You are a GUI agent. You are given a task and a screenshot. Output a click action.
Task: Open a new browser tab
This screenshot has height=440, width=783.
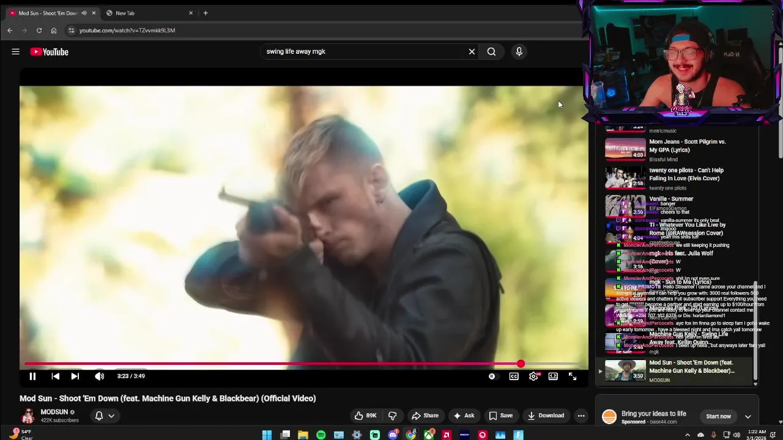[x=206, y=13]
